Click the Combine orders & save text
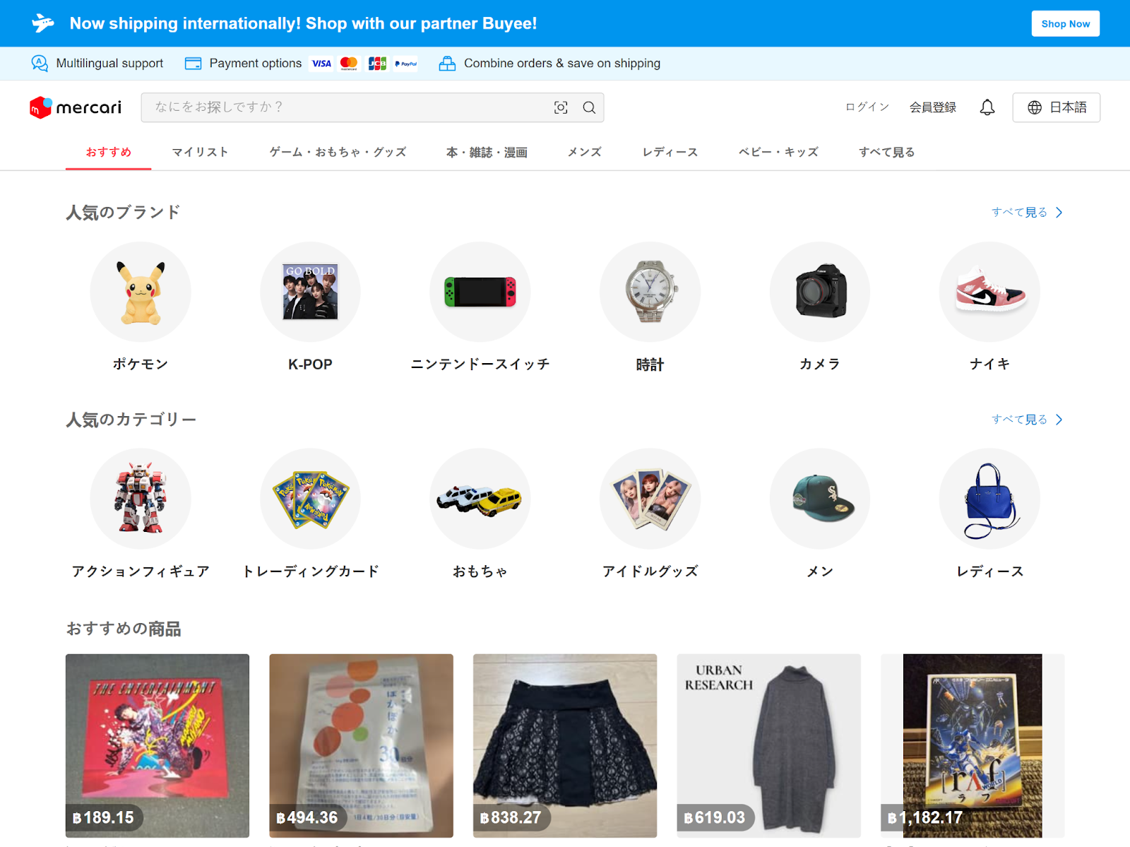This screenshot has width=1130, height=847. pyautogui.click(x=562, y=64)
